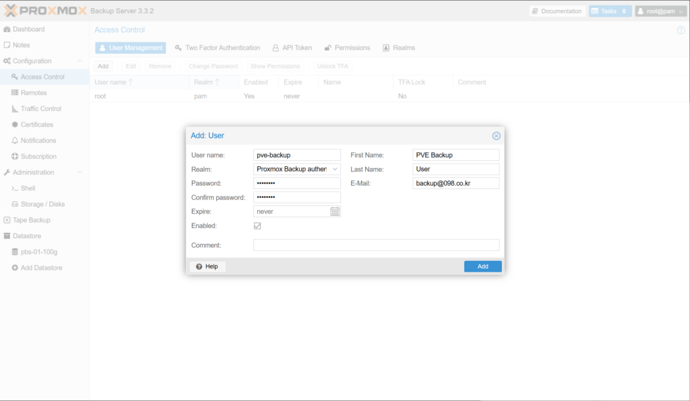Click the Comment input field
The image size is (690, 401).
point(376,246)
